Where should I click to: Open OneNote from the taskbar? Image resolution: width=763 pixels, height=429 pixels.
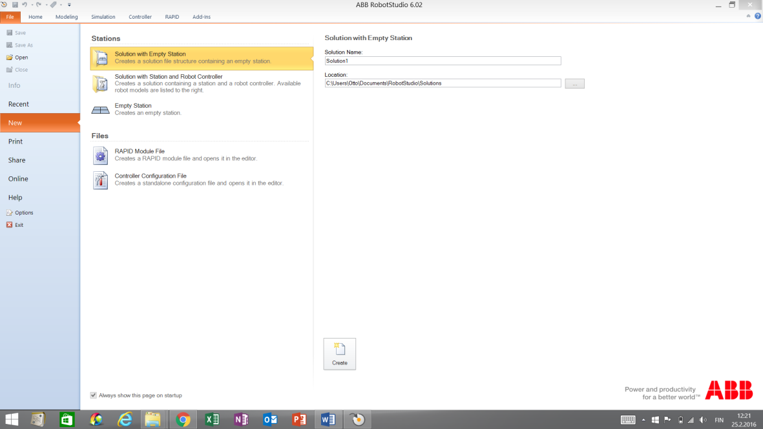(242, 419)
